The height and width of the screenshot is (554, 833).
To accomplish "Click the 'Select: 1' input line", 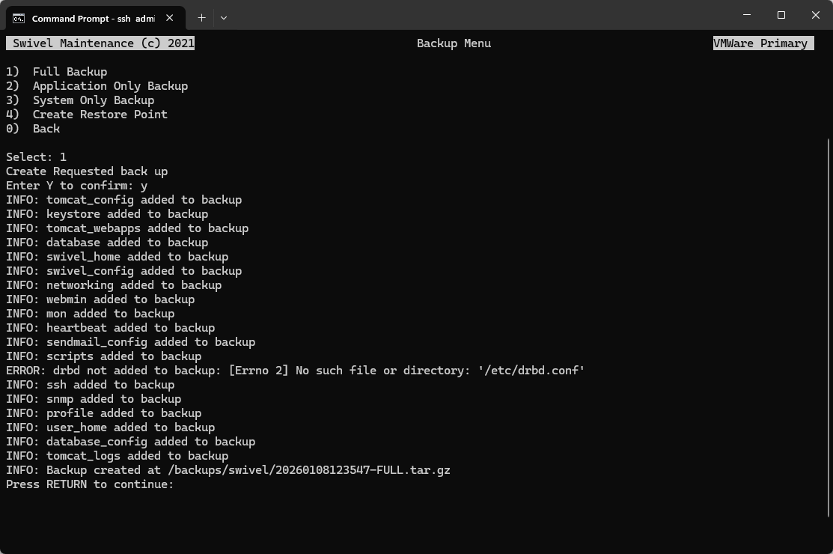I will click(35, 156).
